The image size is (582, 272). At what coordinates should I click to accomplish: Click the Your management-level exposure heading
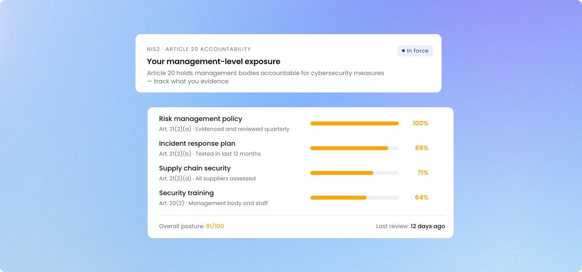coord(213,62)
